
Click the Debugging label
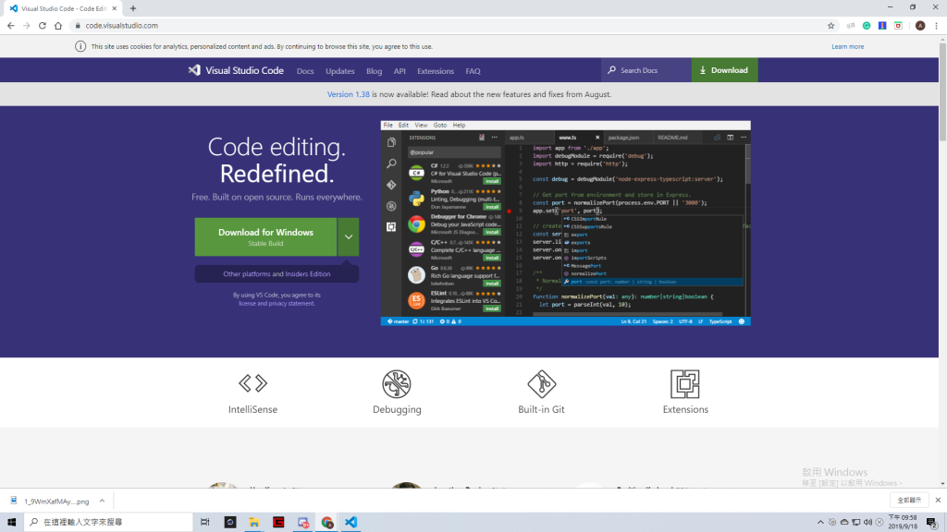coord(397,409)
